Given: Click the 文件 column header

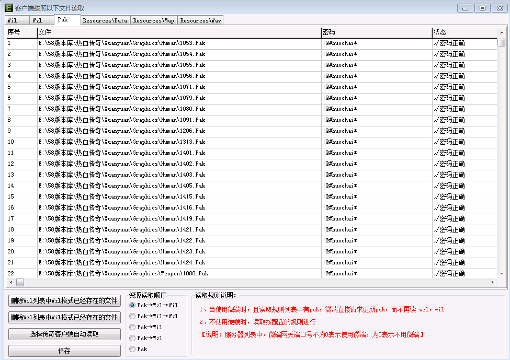Looking at the screenshot, I should tap(179, 32).
